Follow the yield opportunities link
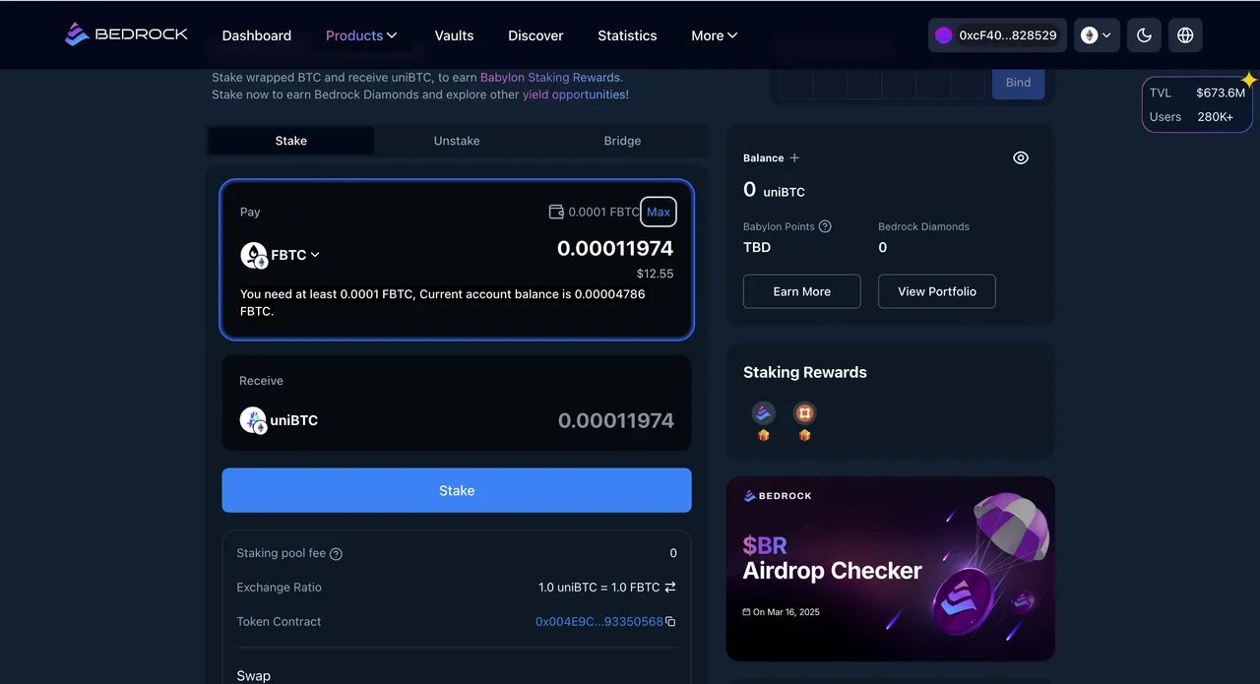 pyautogui.click(x=574, y=94)
